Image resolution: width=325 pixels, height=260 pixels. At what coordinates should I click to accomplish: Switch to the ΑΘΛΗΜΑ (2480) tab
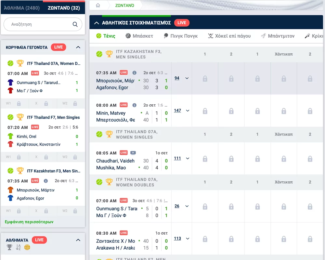click(22, 8)
